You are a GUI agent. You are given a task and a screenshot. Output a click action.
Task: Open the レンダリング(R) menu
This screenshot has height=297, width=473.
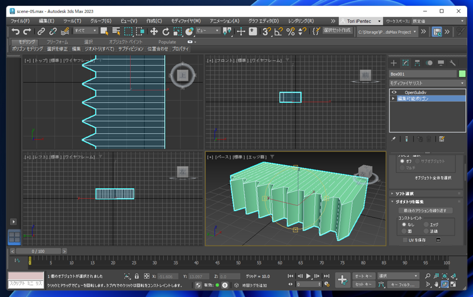(x=301, y=21)
